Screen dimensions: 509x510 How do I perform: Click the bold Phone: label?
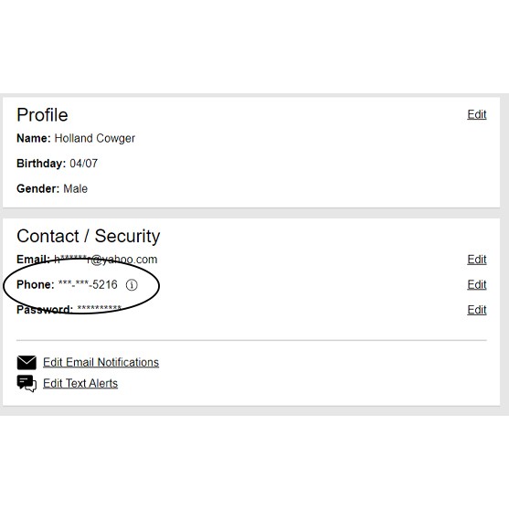point(36,284)
